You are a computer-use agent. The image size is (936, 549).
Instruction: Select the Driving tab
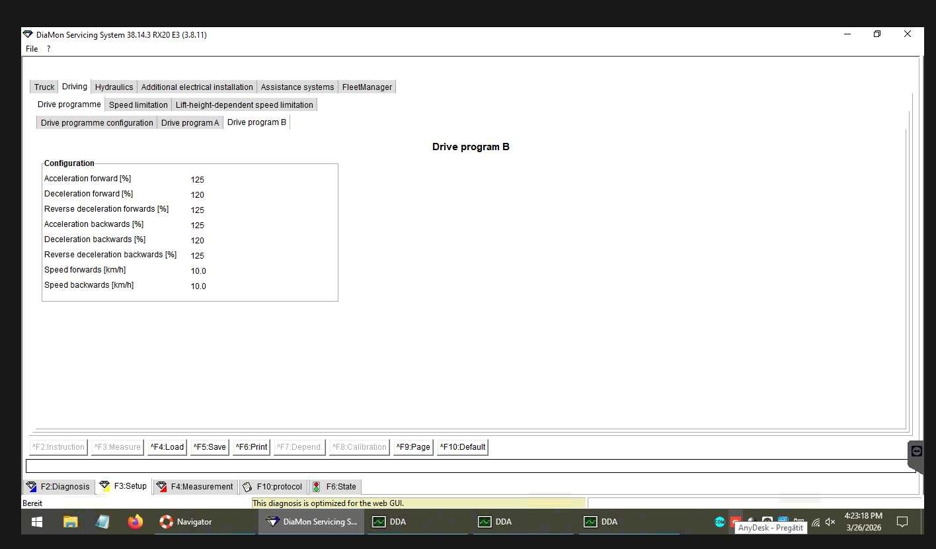(75, 87)
